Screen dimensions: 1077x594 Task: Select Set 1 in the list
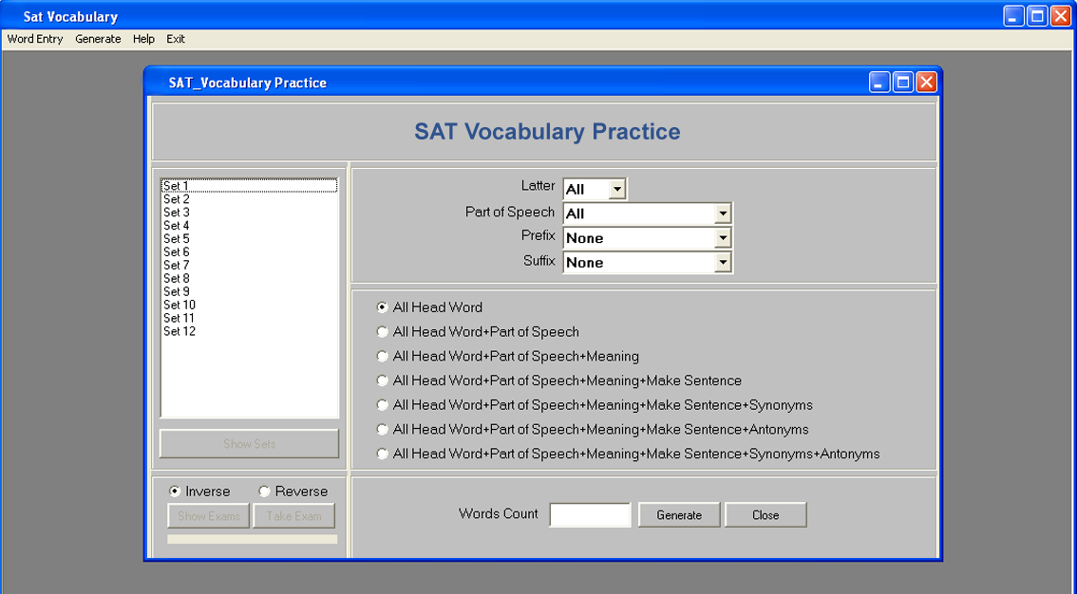tap(177, 186)
